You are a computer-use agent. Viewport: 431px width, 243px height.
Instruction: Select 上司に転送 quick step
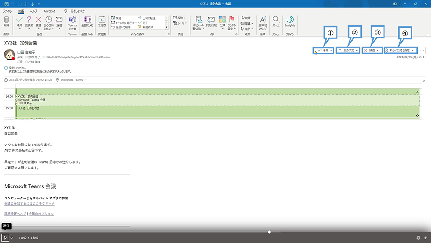coord(147,18)
